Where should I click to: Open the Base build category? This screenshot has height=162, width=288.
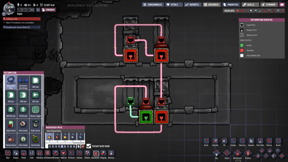tap(8, 154)
